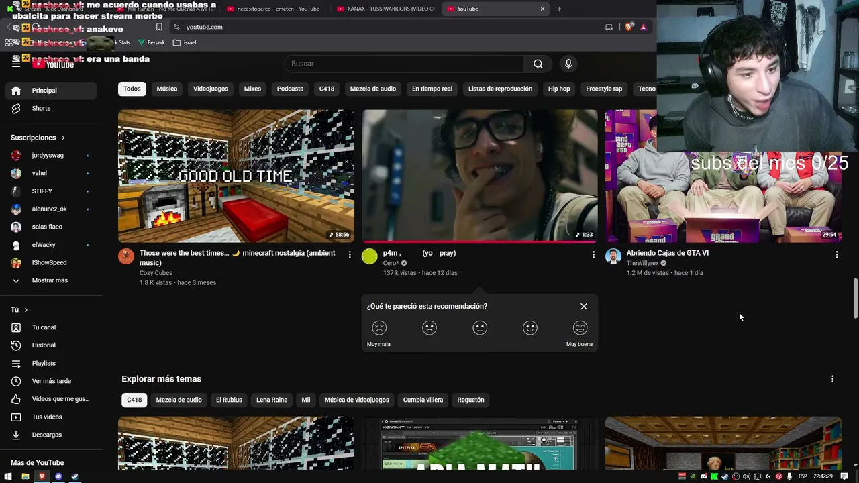Open options menu for Abriendo Cajas de GTA VI
859x483 pixels.
coord(837,255)
